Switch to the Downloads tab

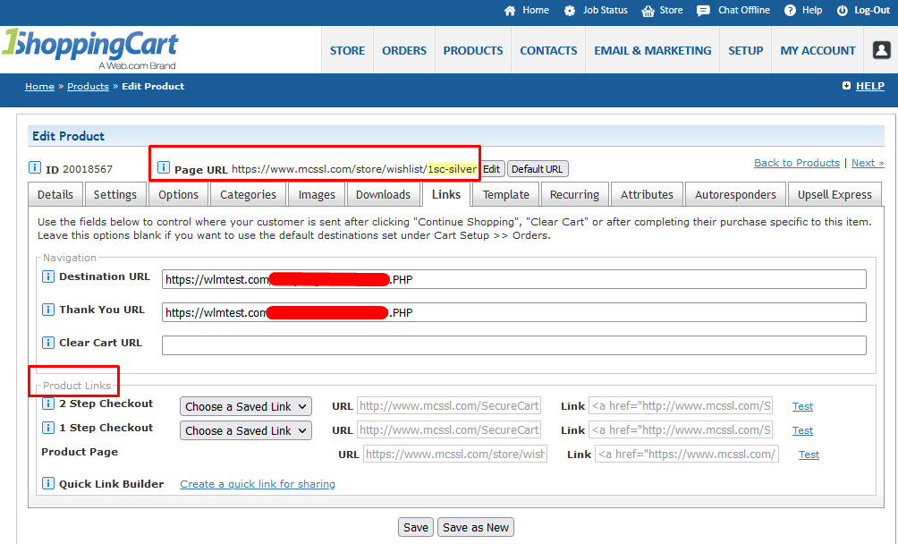click(x=383, y=195)
